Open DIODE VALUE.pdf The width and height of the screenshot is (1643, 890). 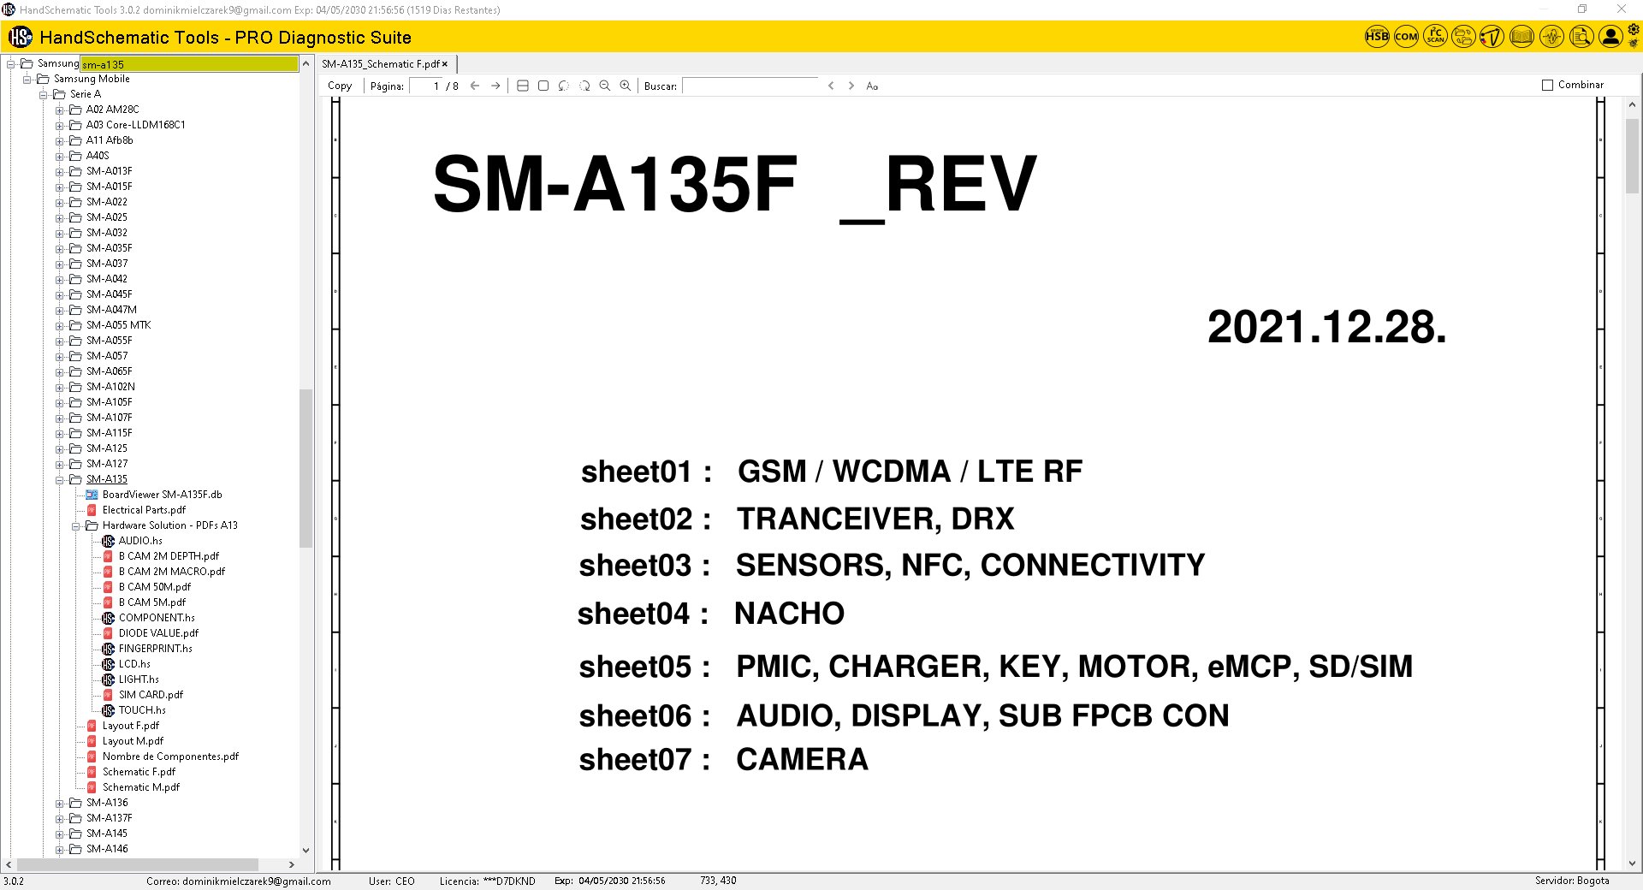[158, 633]
